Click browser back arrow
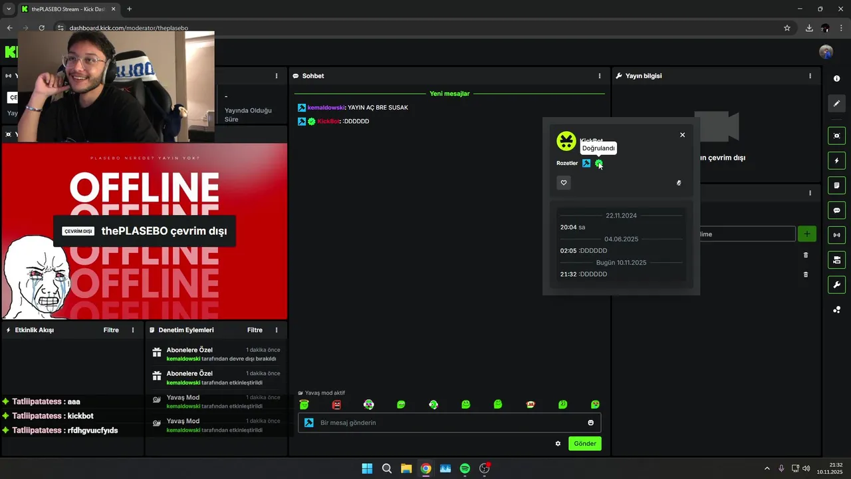Viewport: 851px width, 479px height. [x=9, y=28]
